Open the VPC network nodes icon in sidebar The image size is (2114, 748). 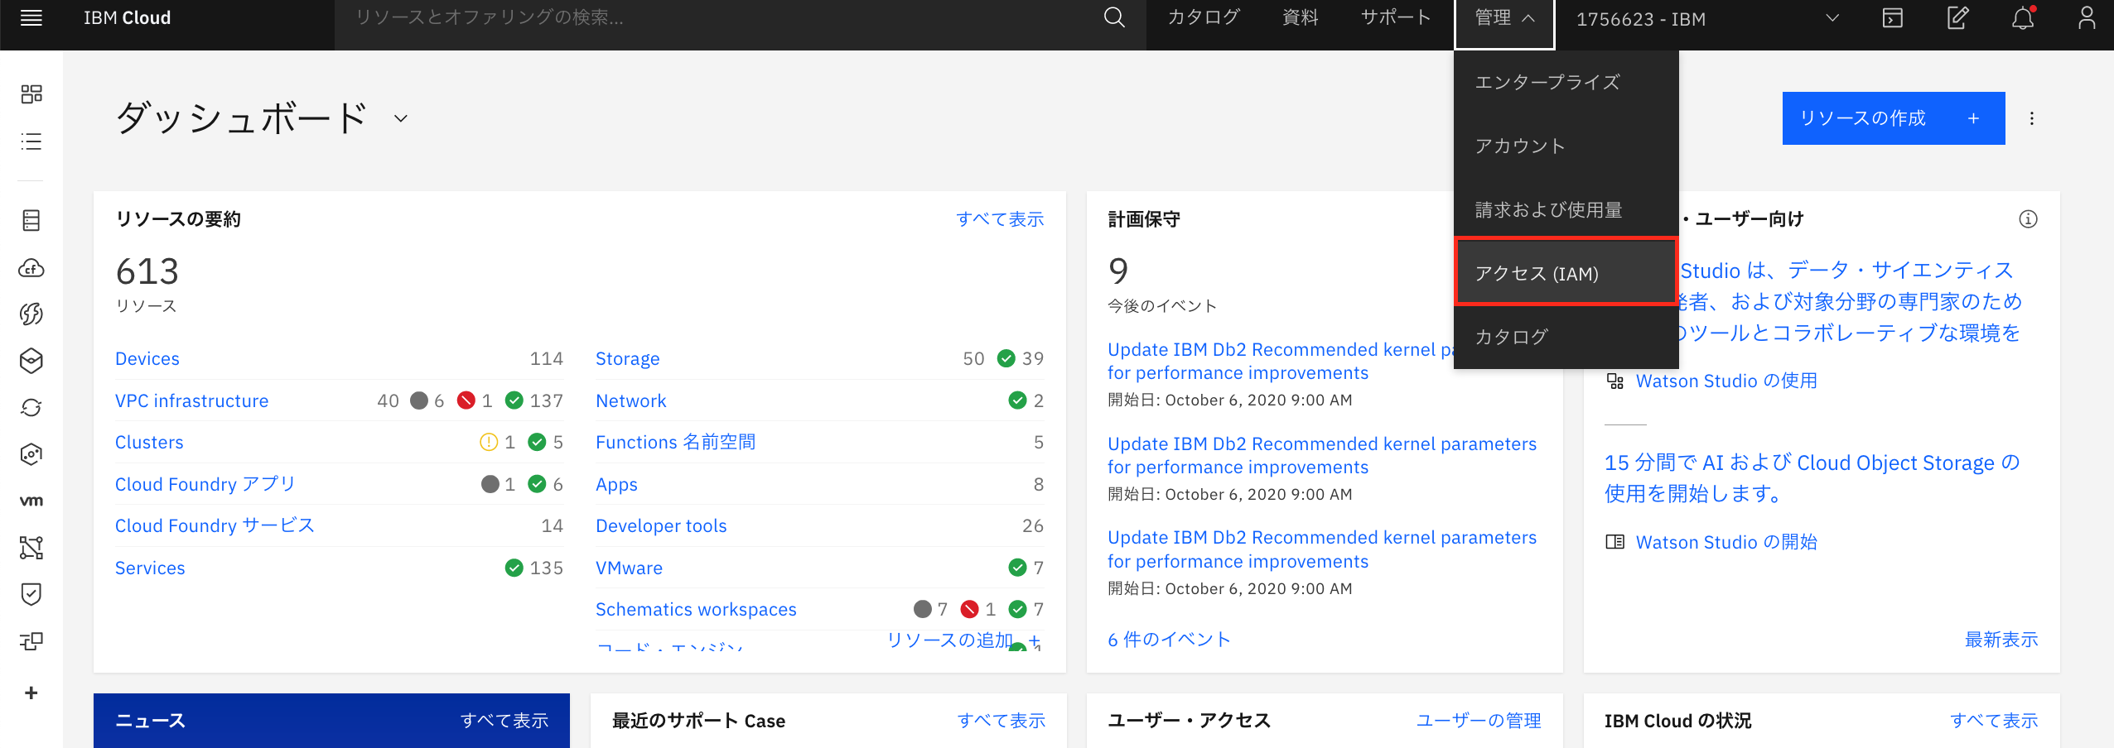coord(31,548)
